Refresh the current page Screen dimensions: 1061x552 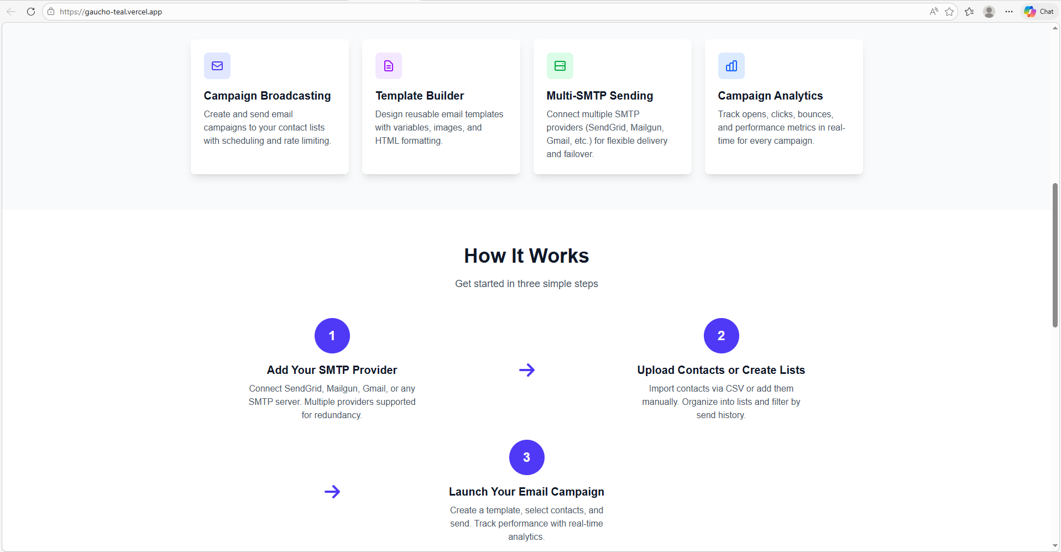click(31, 11)
